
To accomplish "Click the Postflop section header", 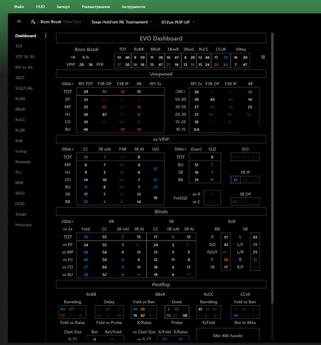I will click(161, 284).
